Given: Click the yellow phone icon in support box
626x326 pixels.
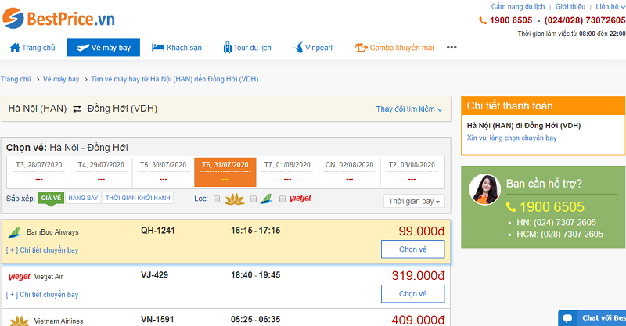Looking at the screenshot, I should tap(511, 206).
